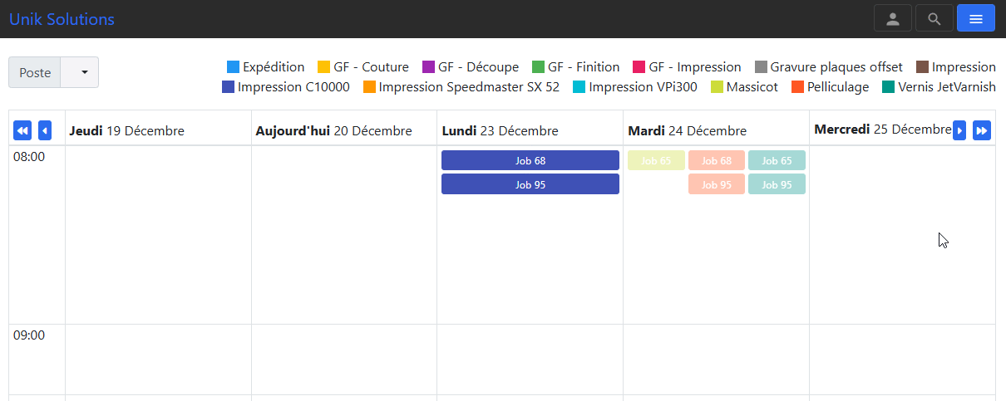Click the Vernis JetVarnish legend swatch
This screenshot has height=401, width=1006.
(889, 86)
